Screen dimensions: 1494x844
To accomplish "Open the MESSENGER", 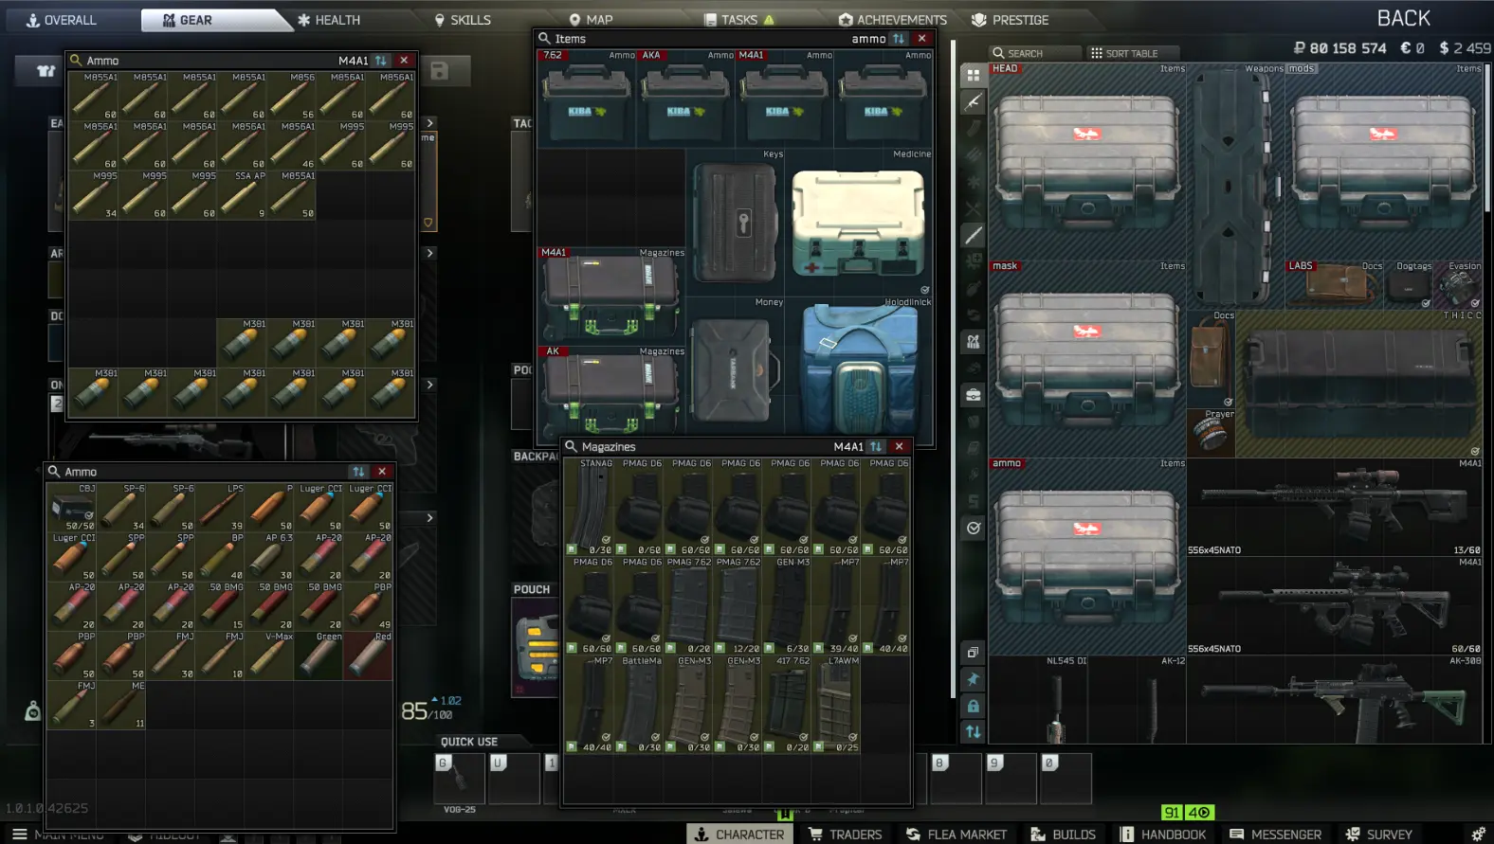I will pos(1275,835).
